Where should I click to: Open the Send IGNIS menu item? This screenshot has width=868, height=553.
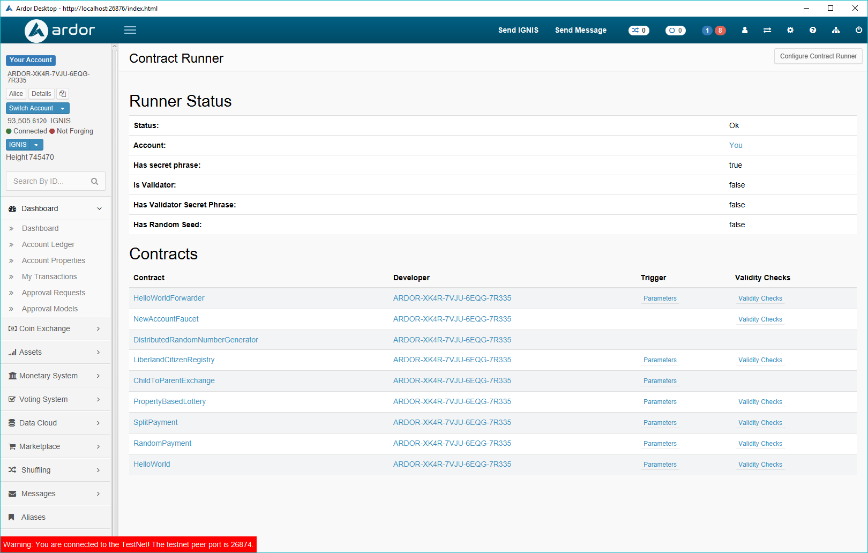click(x=518, y=30)
